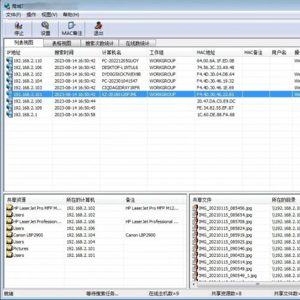The image size is (300, 300).
Task: Click the computer icon for 192.168.2.1
Action: pyautogui.click(x=10, y=115)
